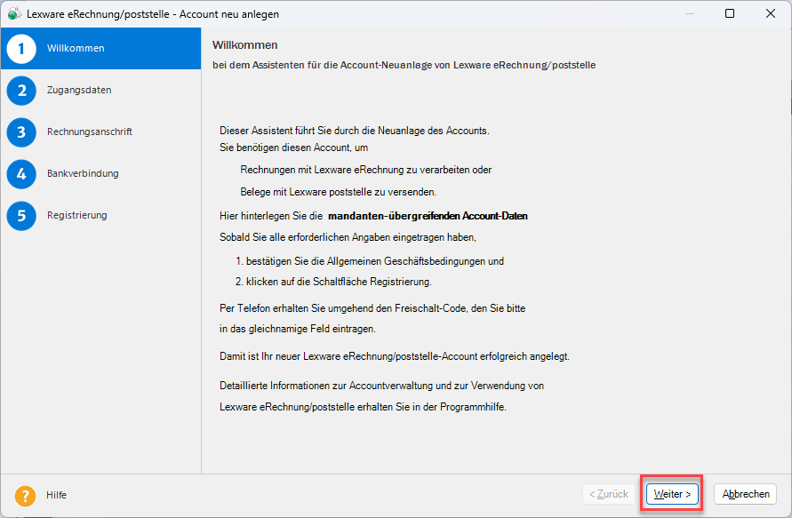This screenshot has width=792, height=518.
Task: Click 'Belege mit Lexware poststelle zu versenden.'
Action: tap(339, 192)
